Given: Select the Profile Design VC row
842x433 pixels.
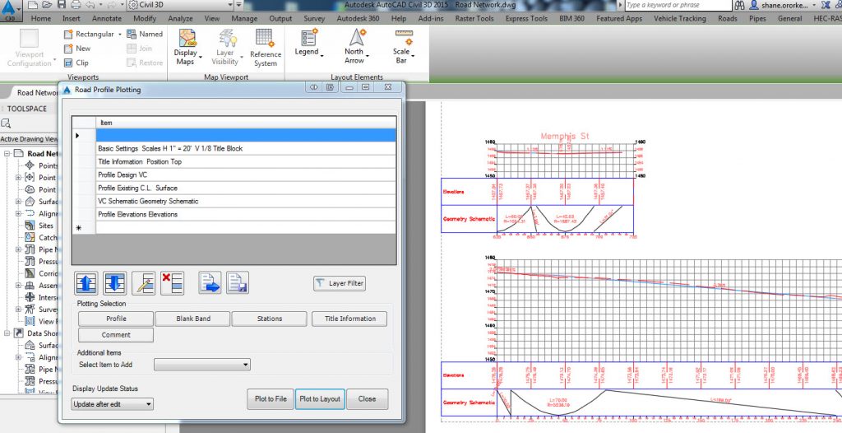Looking at the screenshot, I should tap(246, 175).
